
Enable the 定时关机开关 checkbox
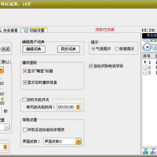pos(24,100)
